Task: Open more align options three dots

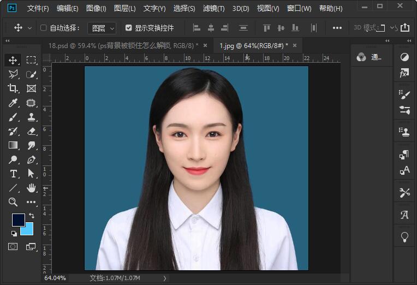Action: 337,28
